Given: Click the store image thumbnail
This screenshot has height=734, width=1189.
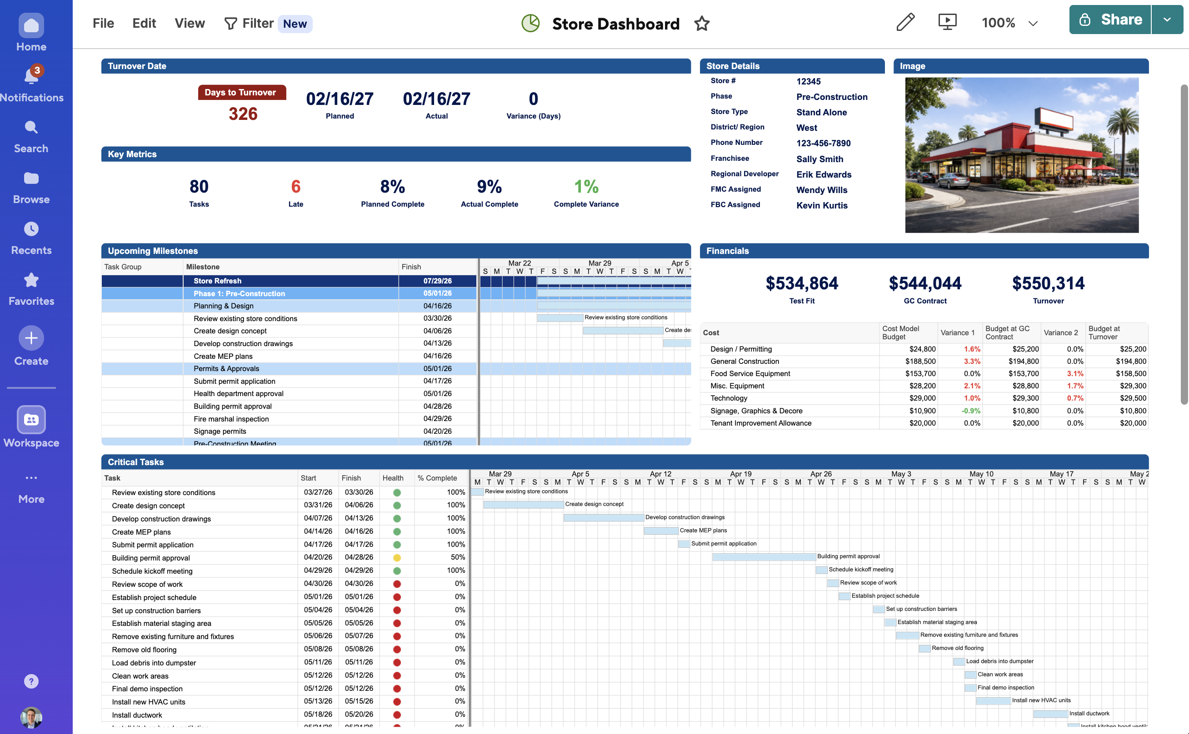Looking at the screenshot, I should coord(1021,155).
